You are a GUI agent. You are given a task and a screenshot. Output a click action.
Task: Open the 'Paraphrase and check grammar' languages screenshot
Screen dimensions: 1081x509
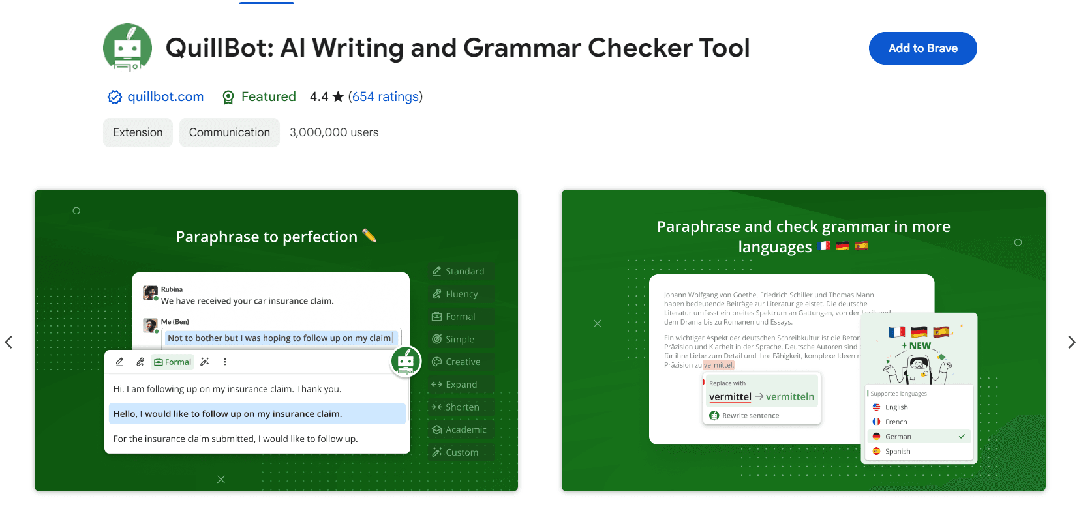click(x=804, y=340)
